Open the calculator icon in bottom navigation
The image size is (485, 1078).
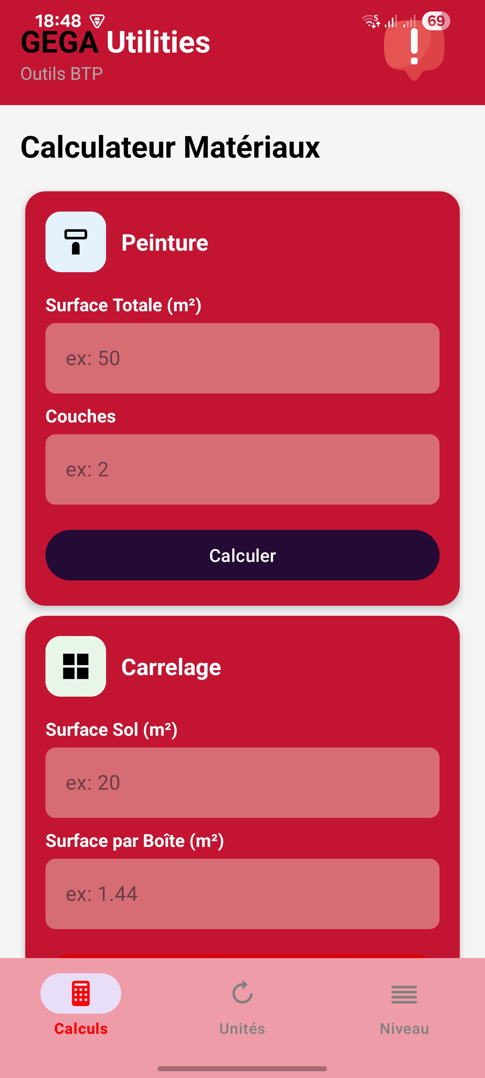80,993
